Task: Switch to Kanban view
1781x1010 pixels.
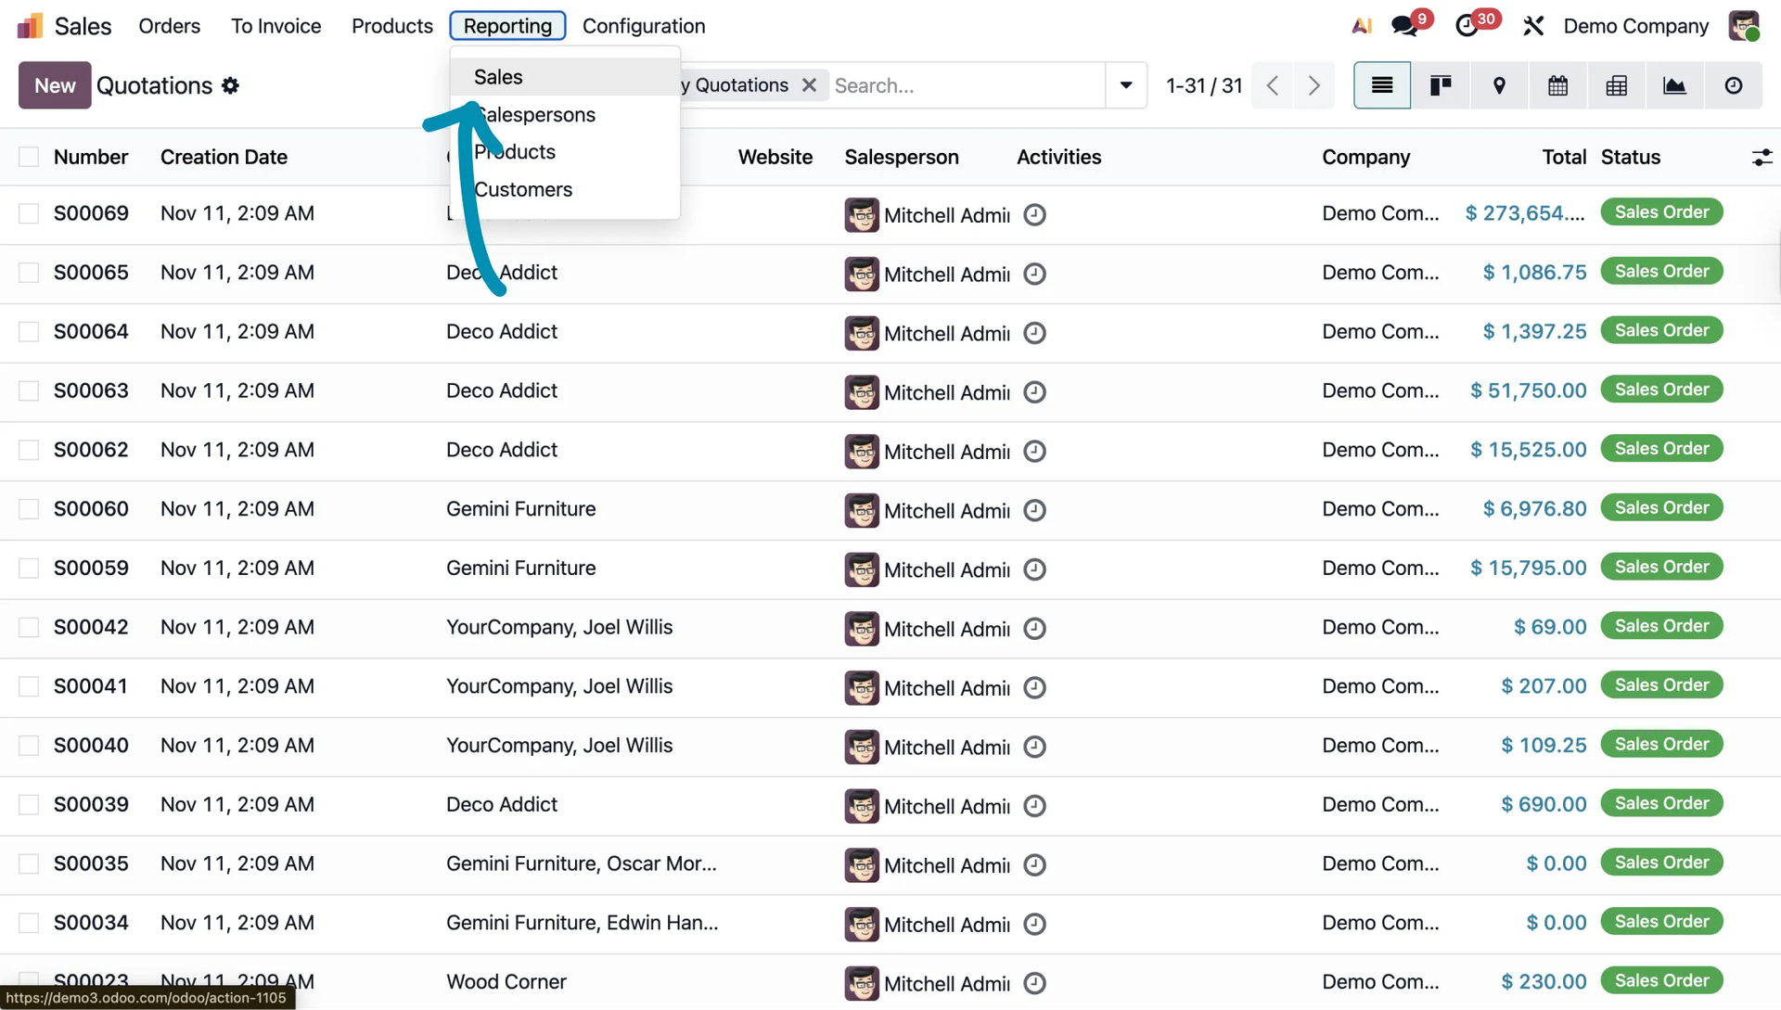Action: pyautogui.click(x=1441, y=85)
